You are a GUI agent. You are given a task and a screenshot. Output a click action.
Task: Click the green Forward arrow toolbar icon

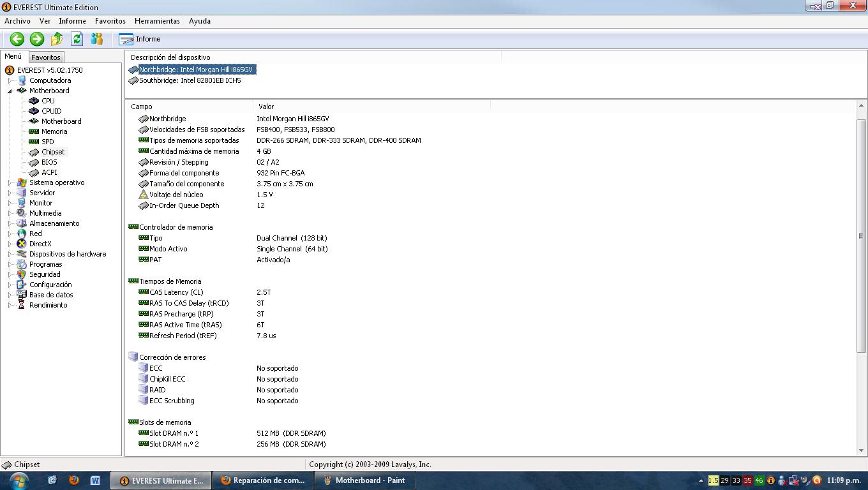click(x=37, y=39)
